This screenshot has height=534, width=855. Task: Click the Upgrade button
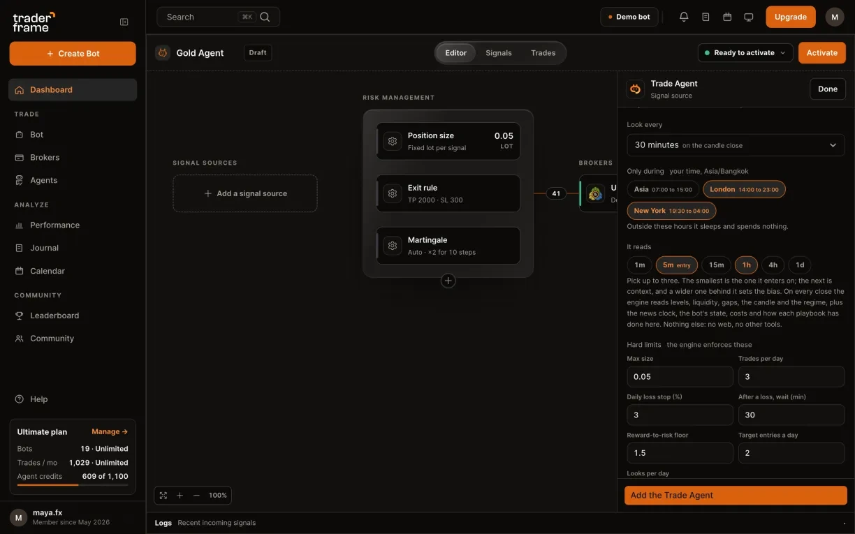791,17
